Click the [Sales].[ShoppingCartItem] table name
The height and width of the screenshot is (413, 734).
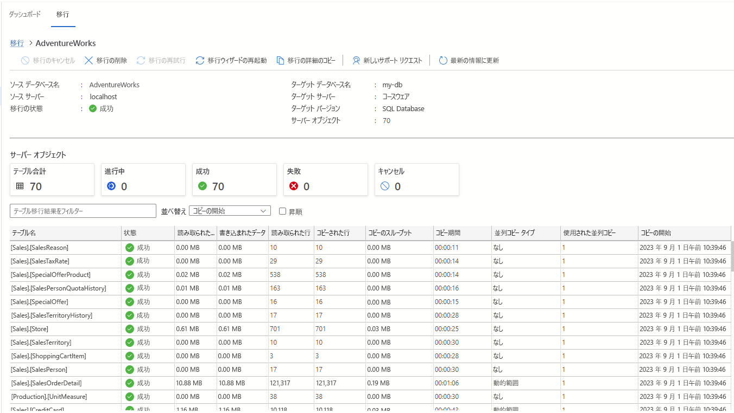(x=48, y=356)
